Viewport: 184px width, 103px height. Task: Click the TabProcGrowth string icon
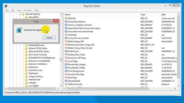66,84
